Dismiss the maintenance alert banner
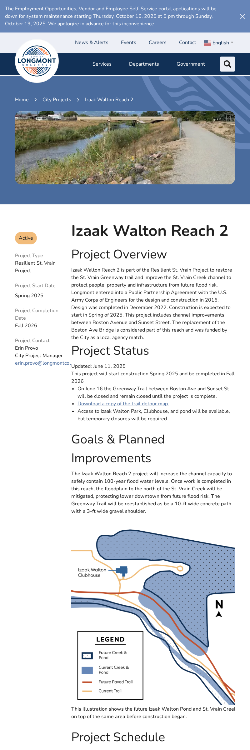250x750 pixels. point(242,16)
